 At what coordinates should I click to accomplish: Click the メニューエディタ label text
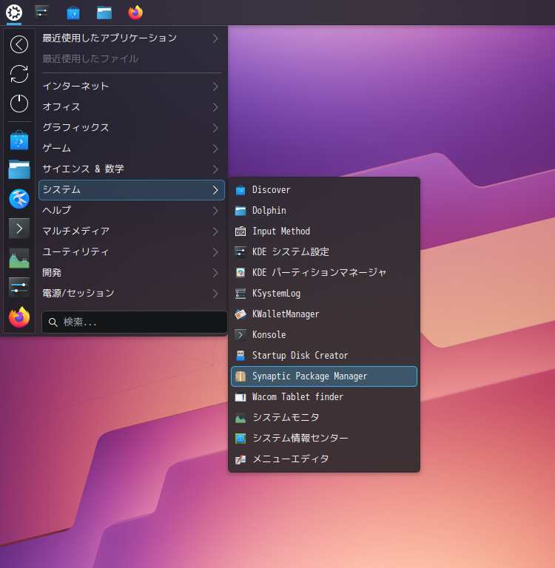point(291,459)
